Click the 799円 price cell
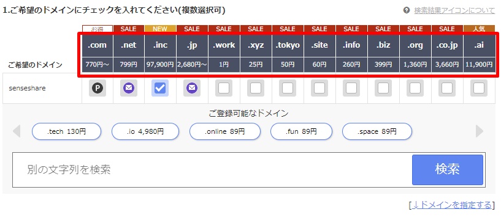The height and width of the screenshot is (220, 501). pos(129,65)
